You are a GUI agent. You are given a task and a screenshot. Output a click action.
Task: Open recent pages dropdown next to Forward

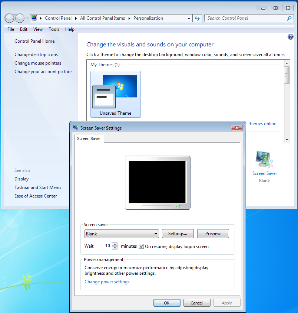coord(27,18)
